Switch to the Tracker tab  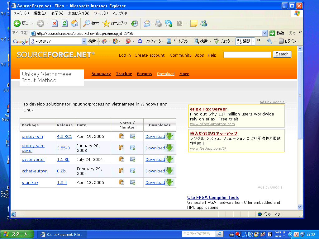pos(124,74)
